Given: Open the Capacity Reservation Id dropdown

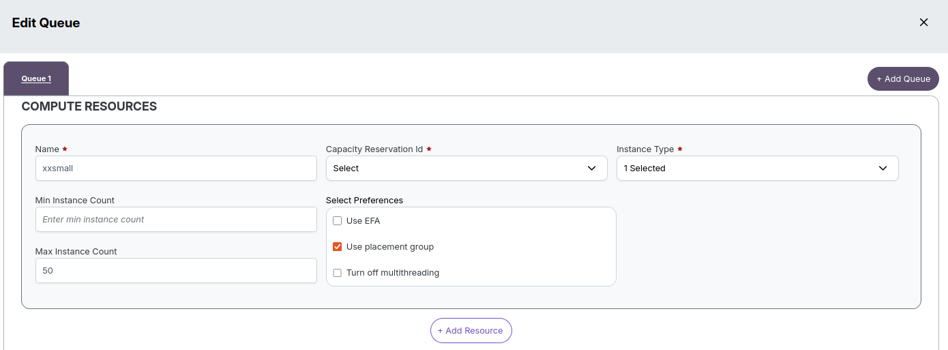Looking at the screenshot, I should point(466,168).
